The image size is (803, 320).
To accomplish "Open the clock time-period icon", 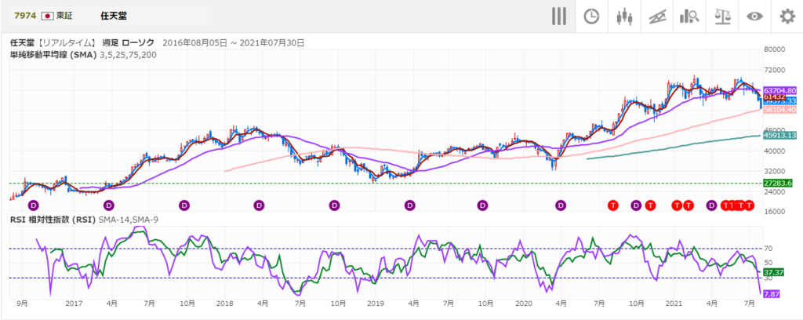I will coord(591,16).
